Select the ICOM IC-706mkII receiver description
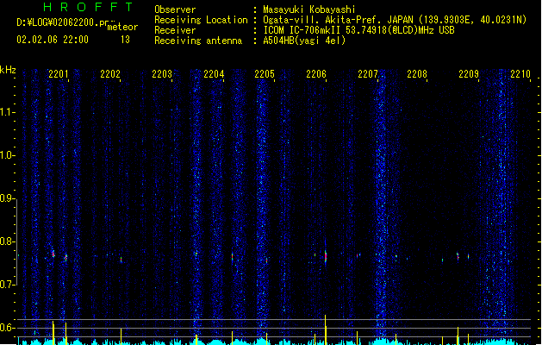This screenshot has height=345, width=542. pos(358,30)
